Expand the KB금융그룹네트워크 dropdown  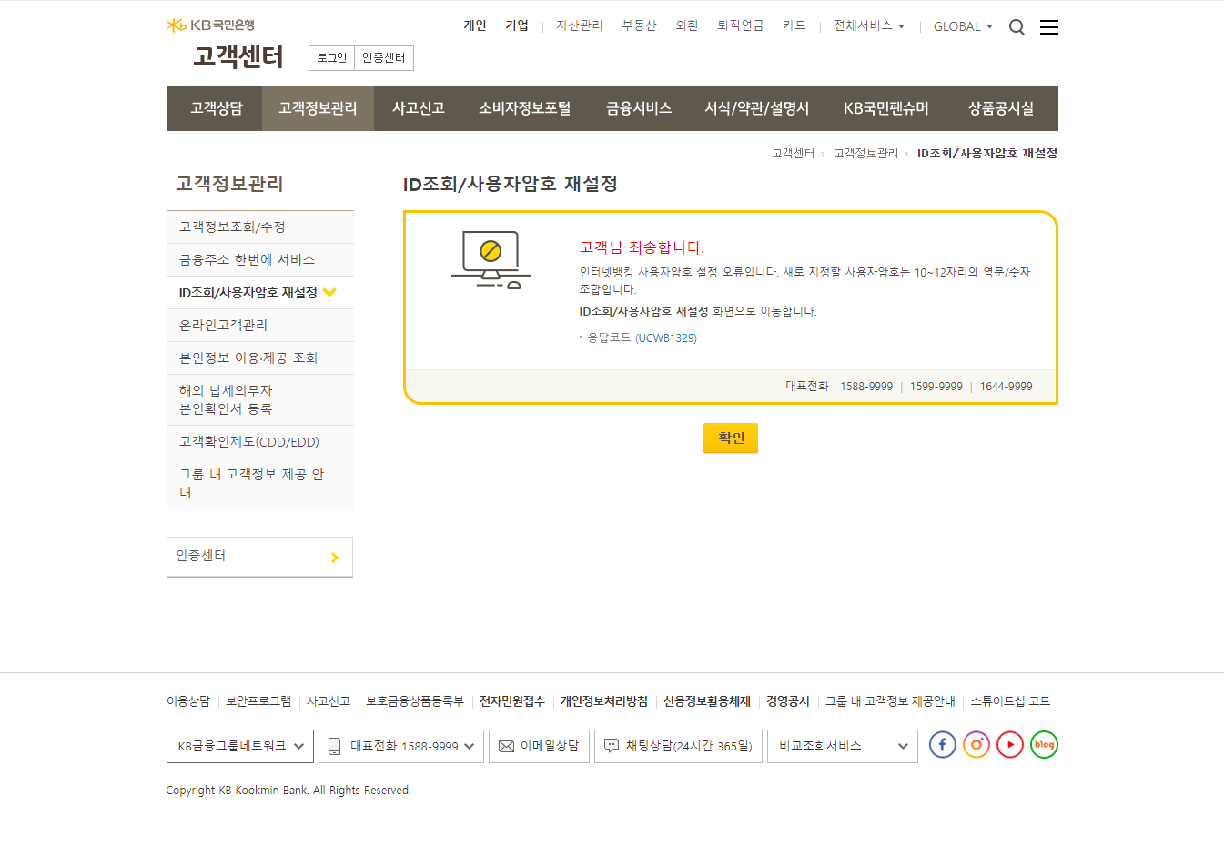coord(240,746)
